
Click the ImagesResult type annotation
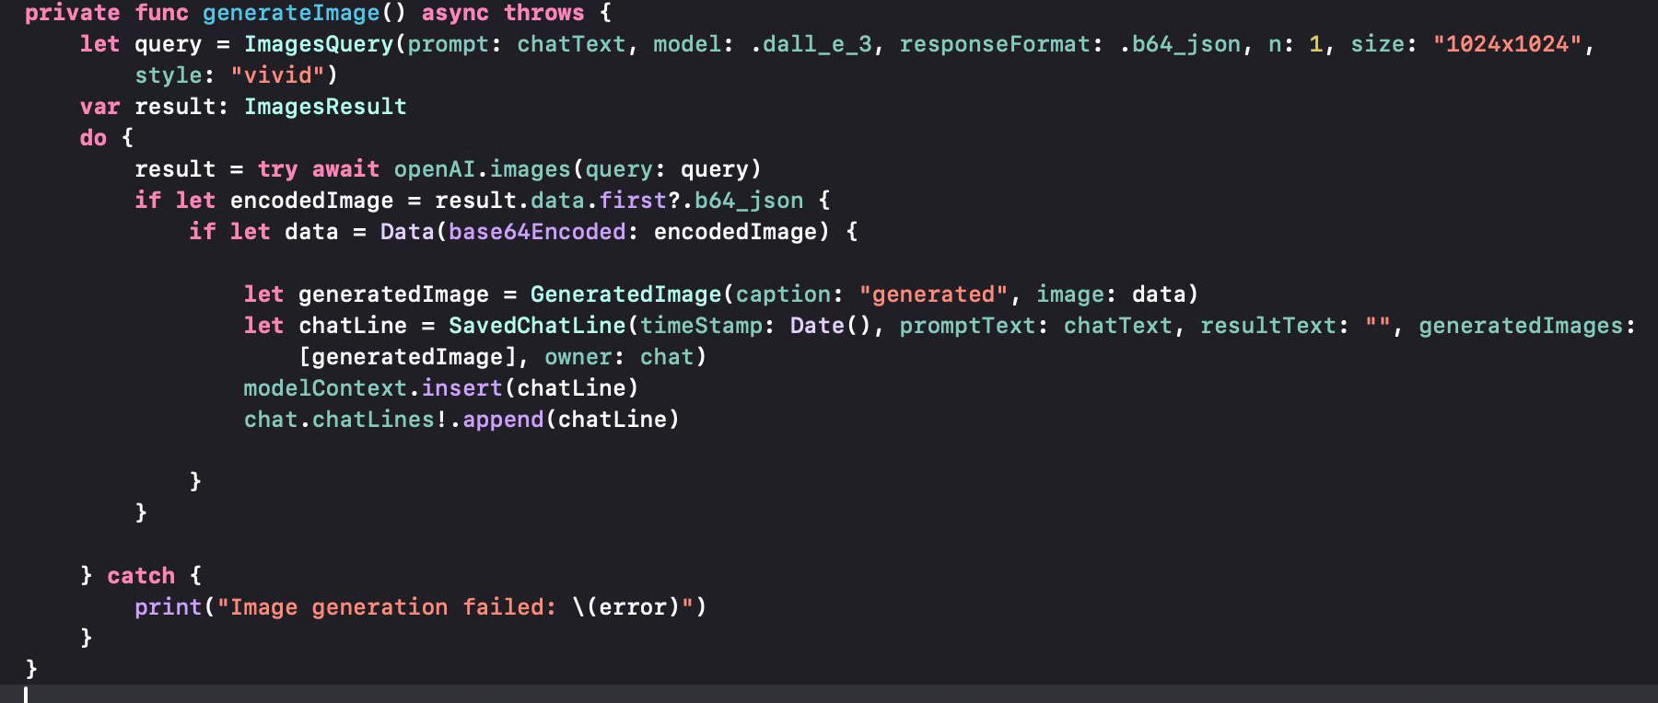[x=325, y=107]
